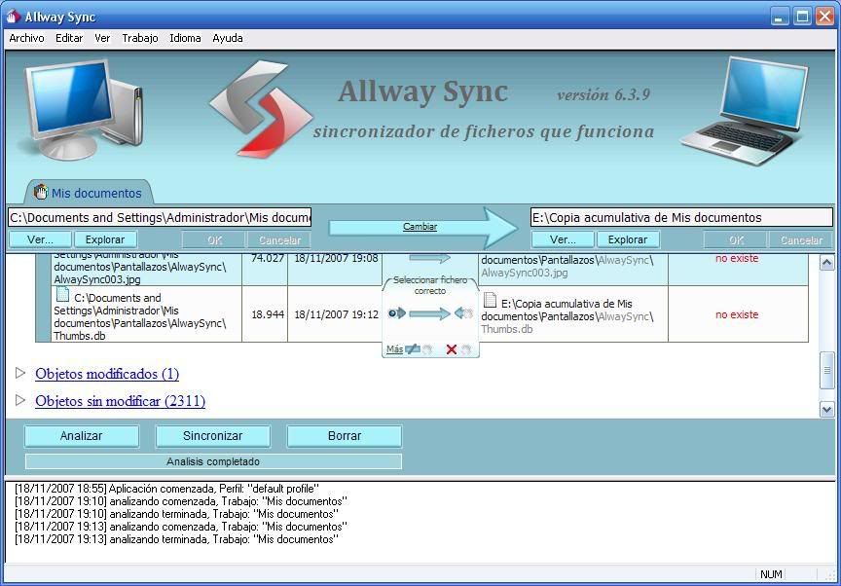This screenshot has height=586, width=841.
Task: Click the date 18/11/2007 19:12 in the file table
Action: coord(336,314)
